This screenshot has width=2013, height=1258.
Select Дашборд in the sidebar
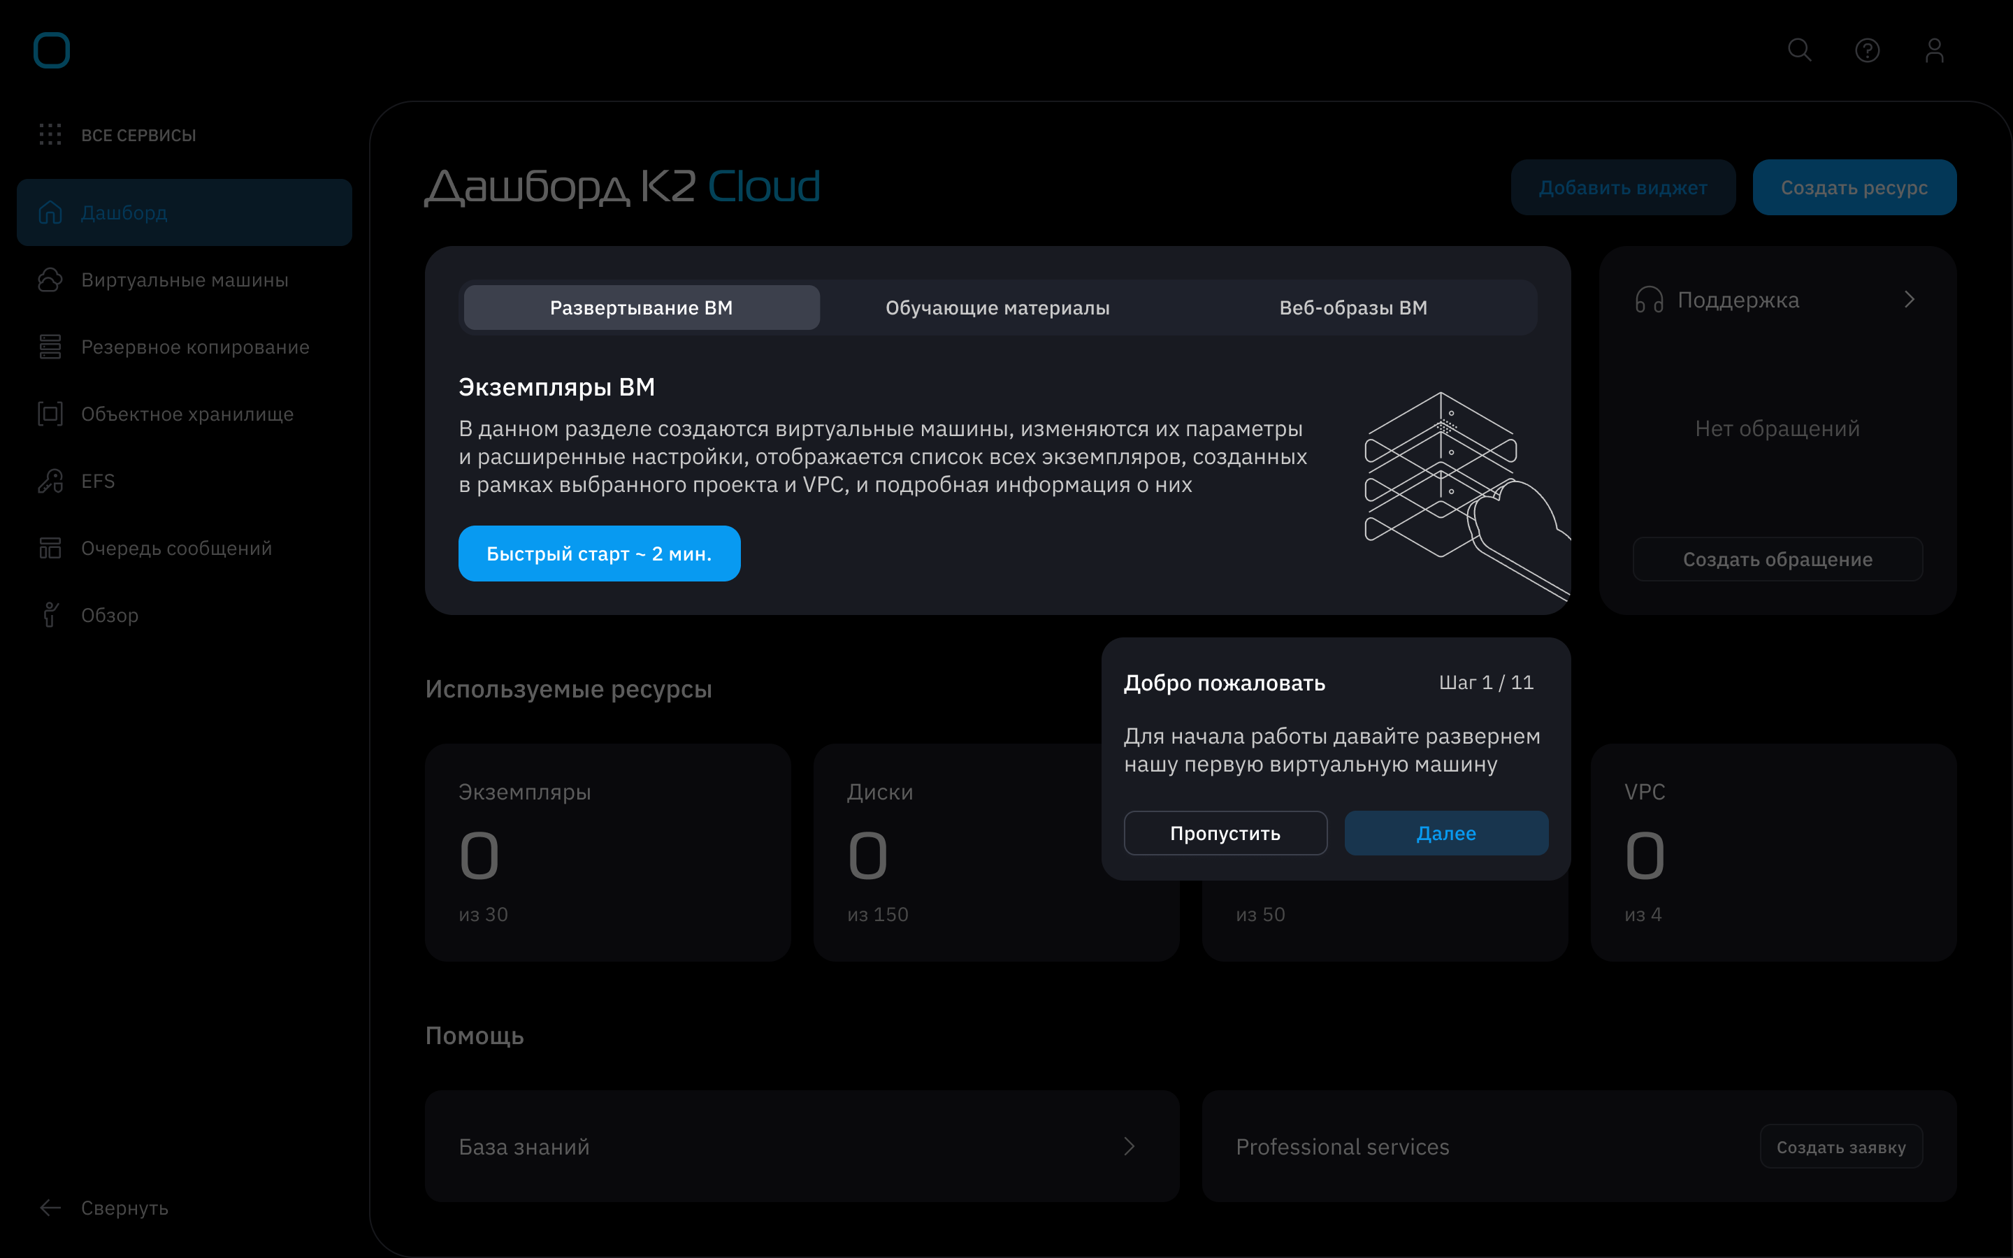point(184,212)
